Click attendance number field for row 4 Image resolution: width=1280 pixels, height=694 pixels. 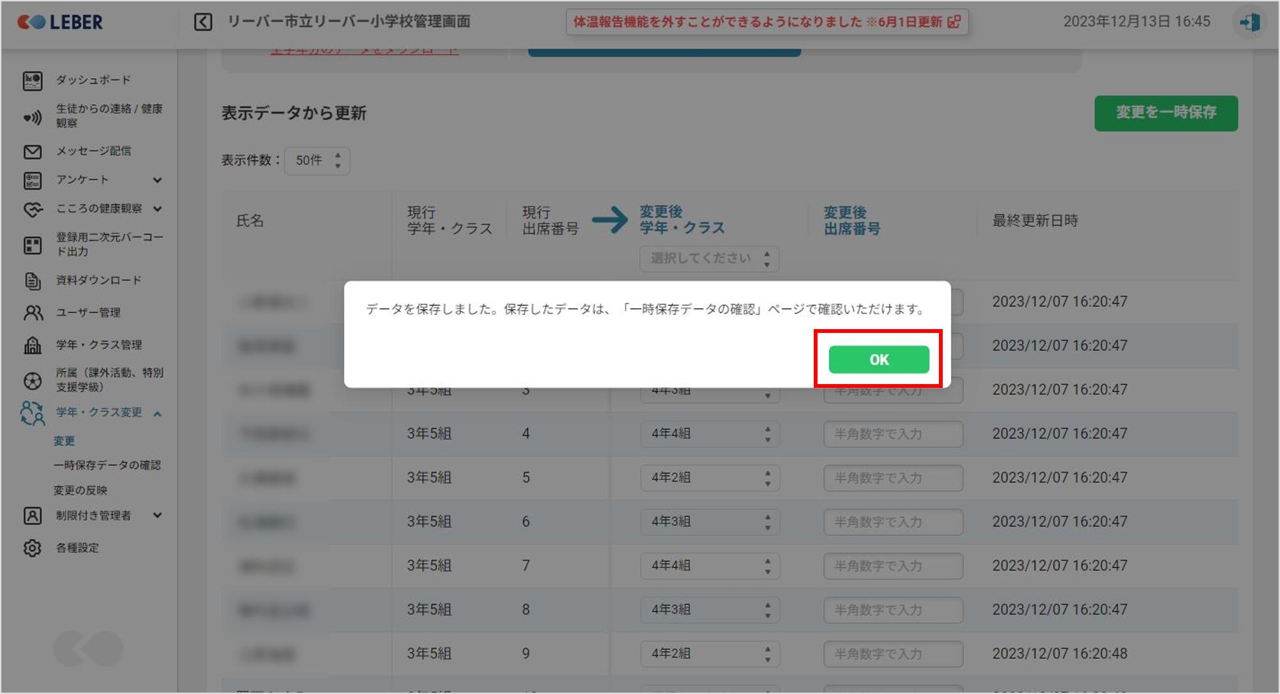(x=892, y=434)
